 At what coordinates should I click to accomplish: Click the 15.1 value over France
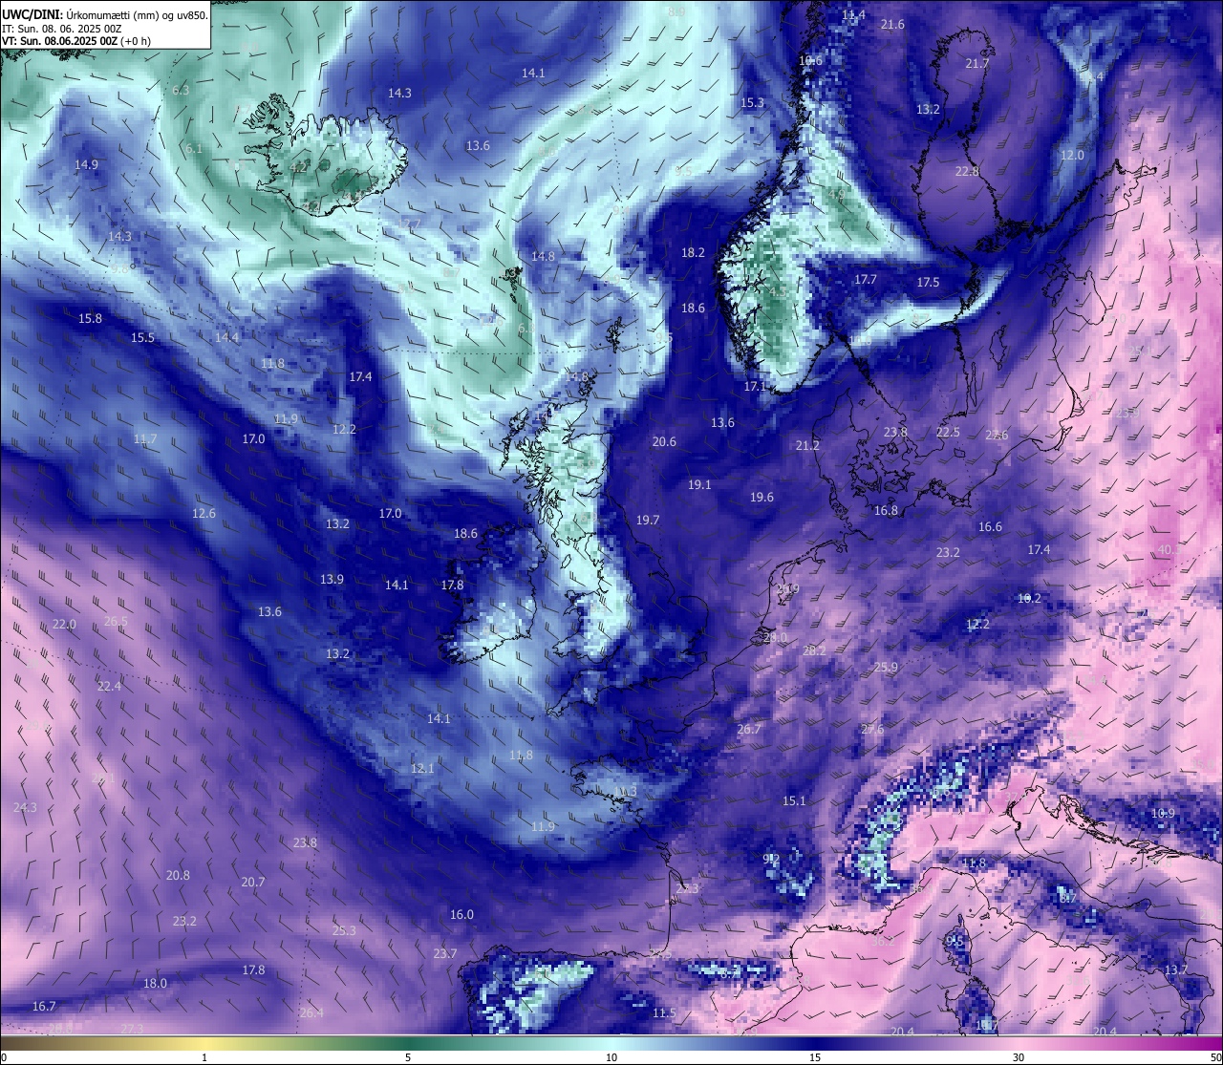794,800
